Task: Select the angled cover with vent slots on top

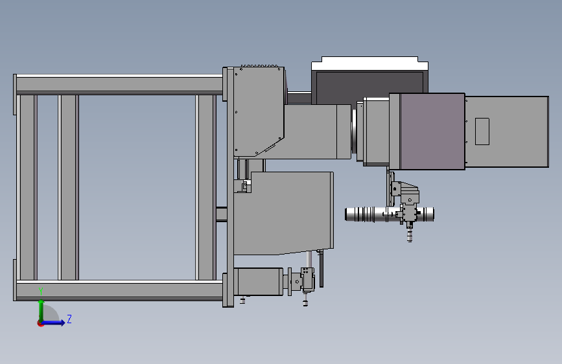Action: pyautogui.click(x=259, y=111)
